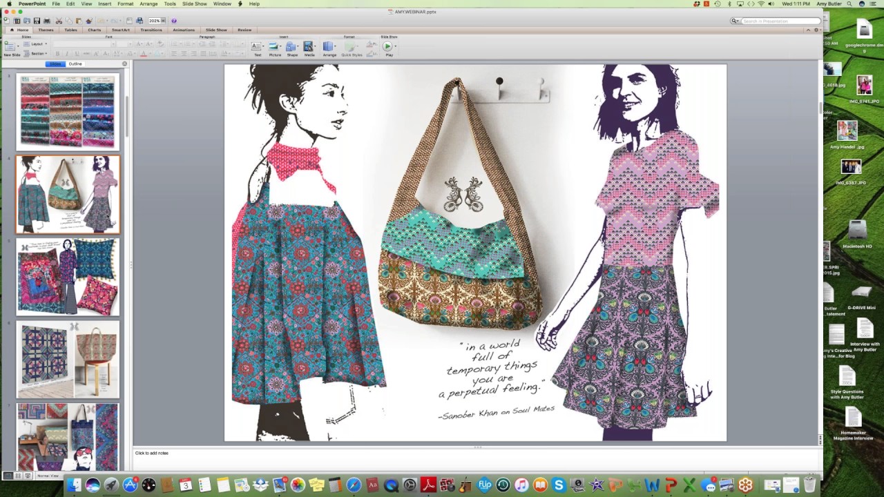This screenshot has height=497, width=884.
Task: Open the Themes ribbon tab
Action: (x=46, y=30)
